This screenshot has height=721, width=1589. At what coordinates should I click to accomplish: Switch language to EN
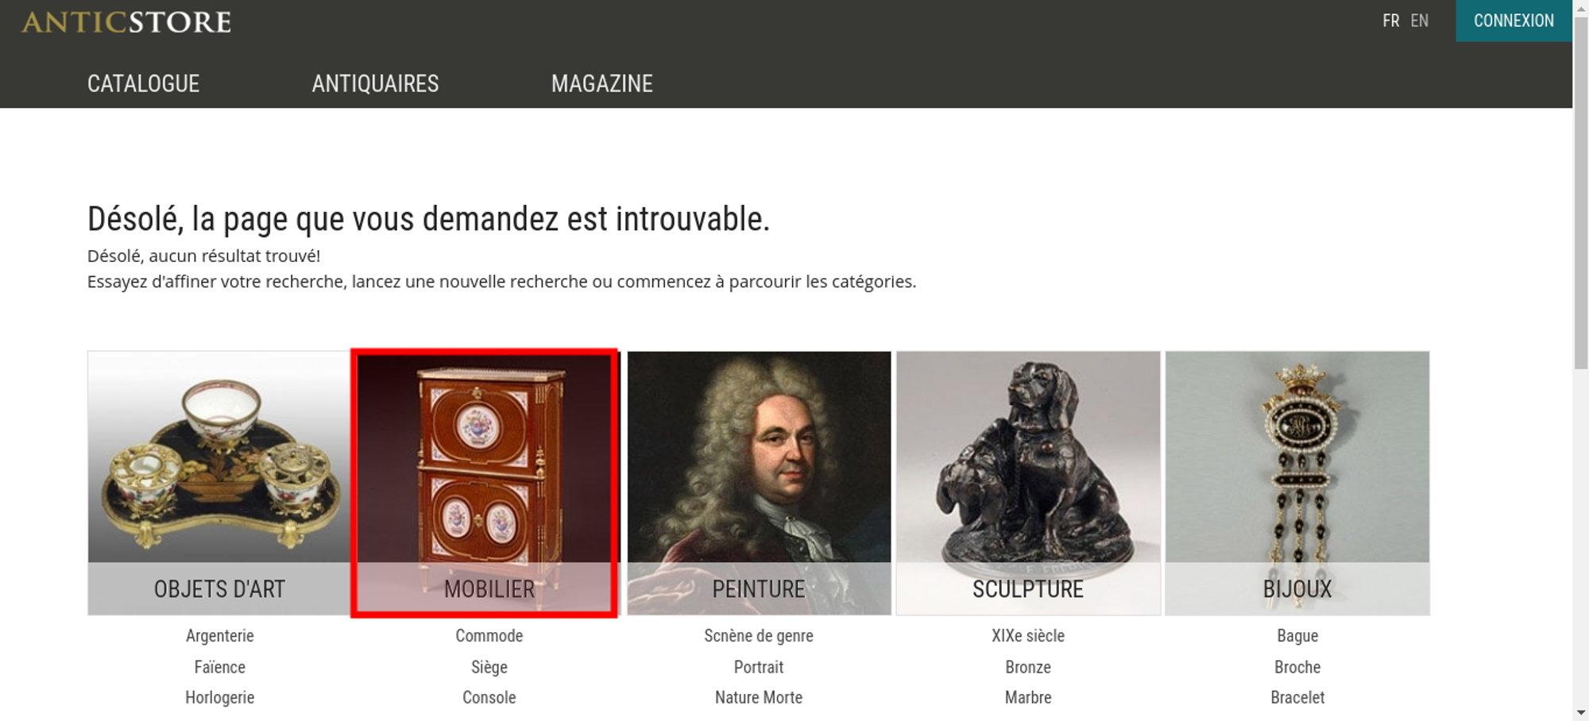coord(1419,21)
